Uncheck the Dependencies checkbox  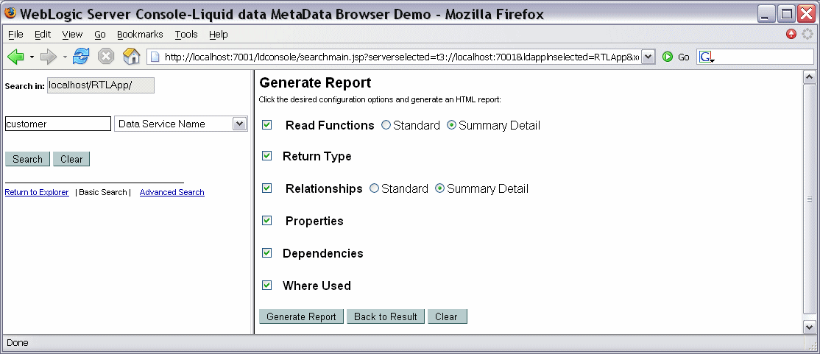[266, 253]
